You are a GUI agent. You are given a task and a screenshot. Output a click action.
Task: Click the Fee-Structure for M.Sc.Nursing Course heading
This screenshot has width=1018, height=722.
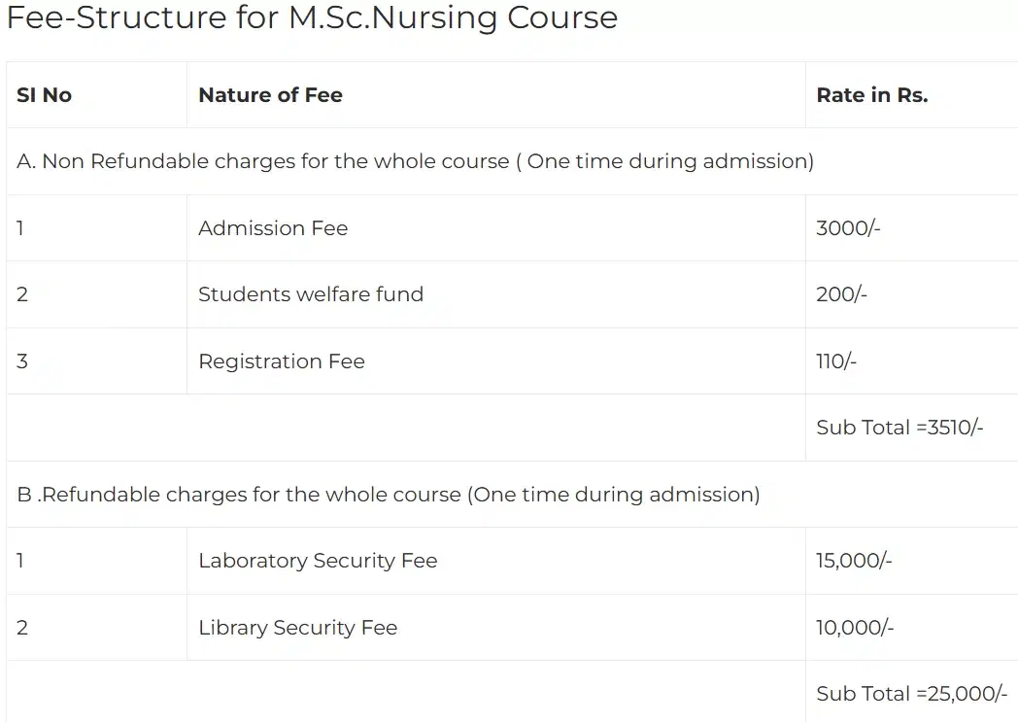click(x=312, y=18)
